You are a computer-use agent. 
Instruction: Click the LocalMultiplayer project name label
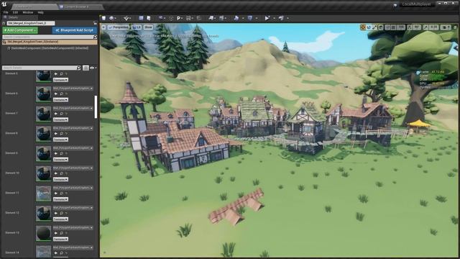click(x=416, y=4)
